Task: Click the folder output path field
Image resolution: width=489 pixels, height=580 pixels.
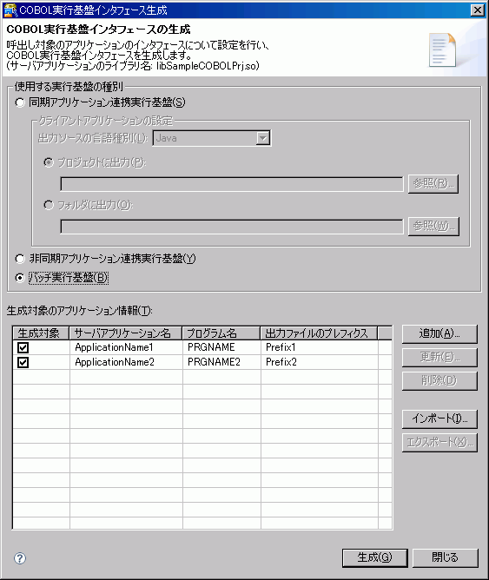Action: point(232,227)
